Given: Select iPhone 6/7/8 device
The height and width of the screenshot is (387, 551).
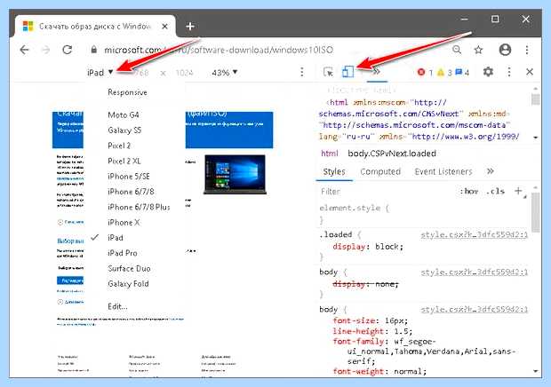Looking at the screenshot, I should [131, 192].
